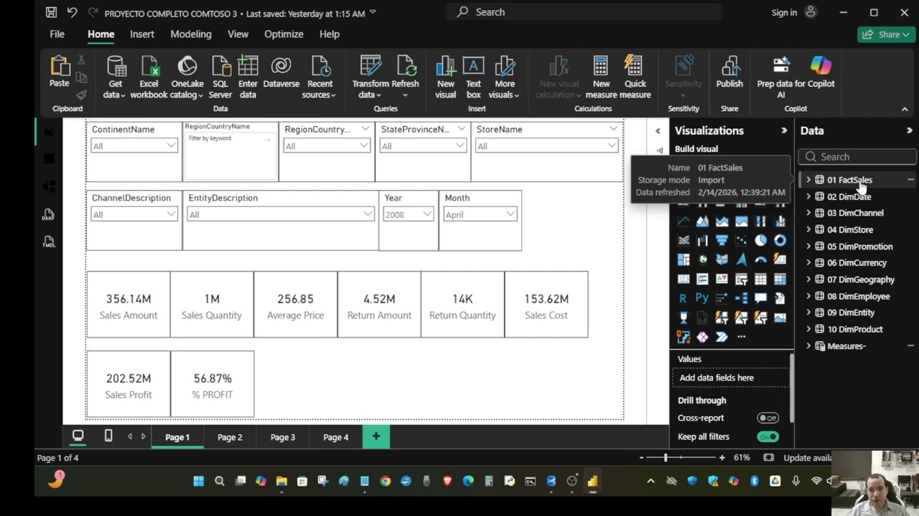Adjust the zoom slider handle

tap(666, 457)
